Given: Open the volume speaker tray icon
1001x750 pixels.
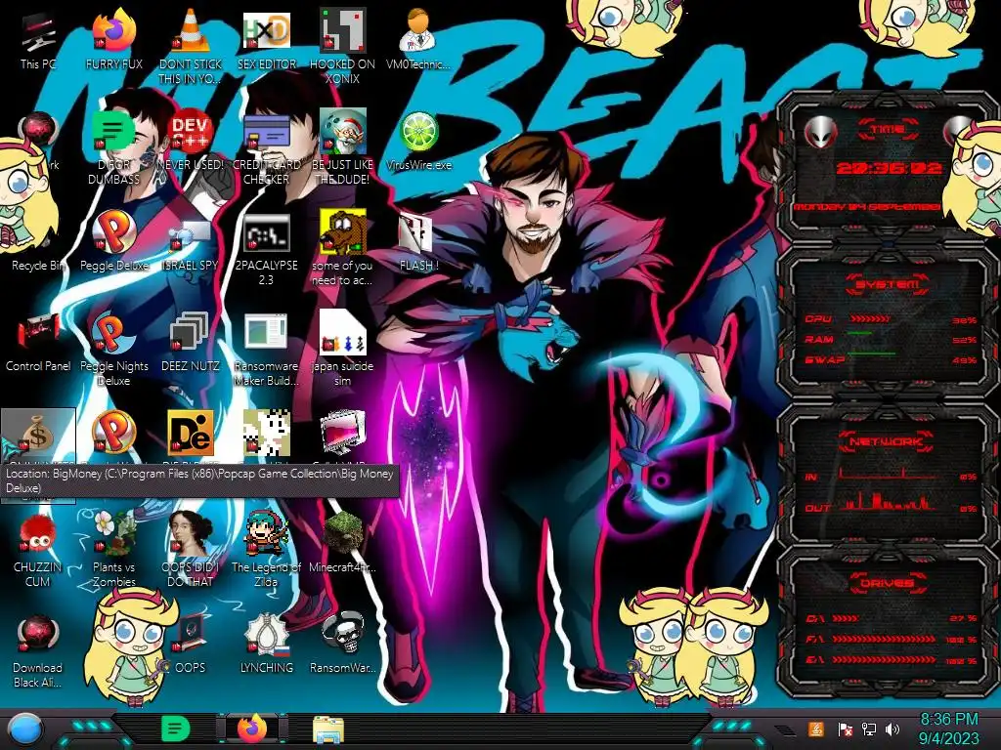Looking at the screenshot, I should point(892,729).
